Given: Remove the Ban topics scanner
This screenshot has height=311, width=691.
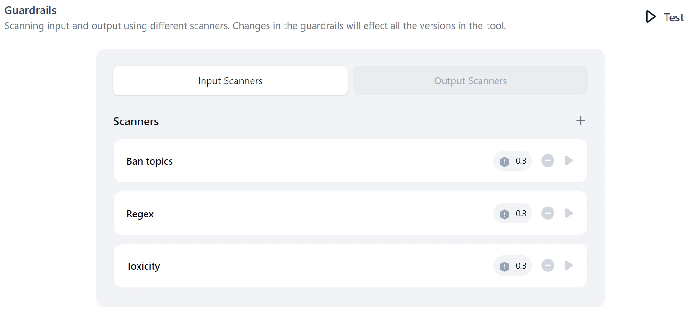Looking at the screenshot, I should [x=547, y=160].
